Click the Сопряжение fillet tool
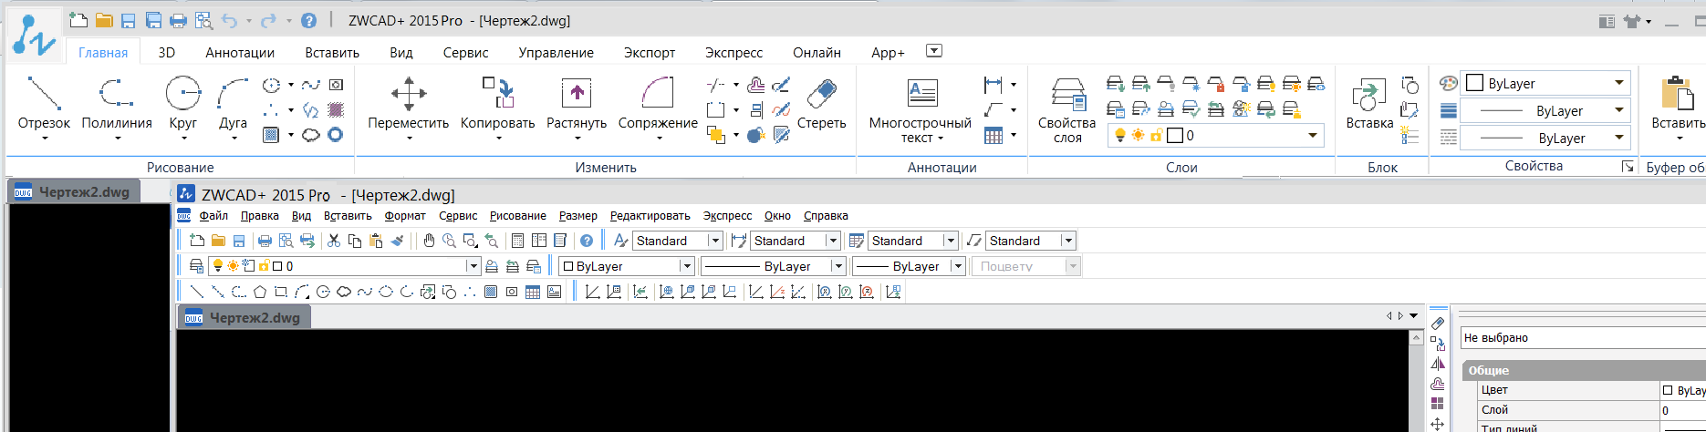Viewport: 1706px width, 432px height. tap(658, 104)
